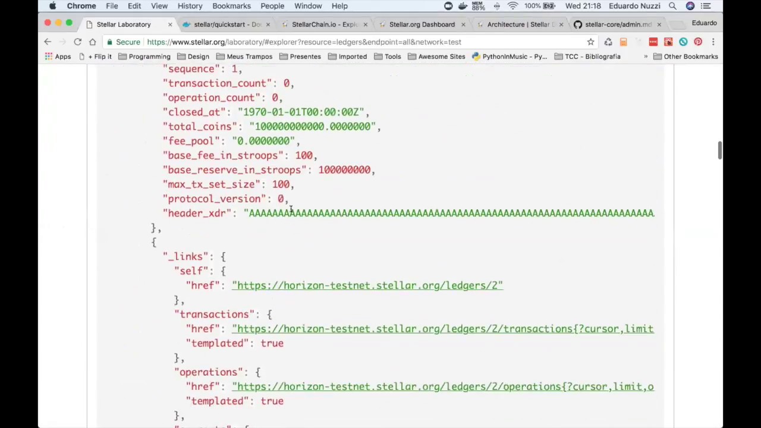Open the Bookmarks menu
The image size is (761, 428).
tap(232, 6)
